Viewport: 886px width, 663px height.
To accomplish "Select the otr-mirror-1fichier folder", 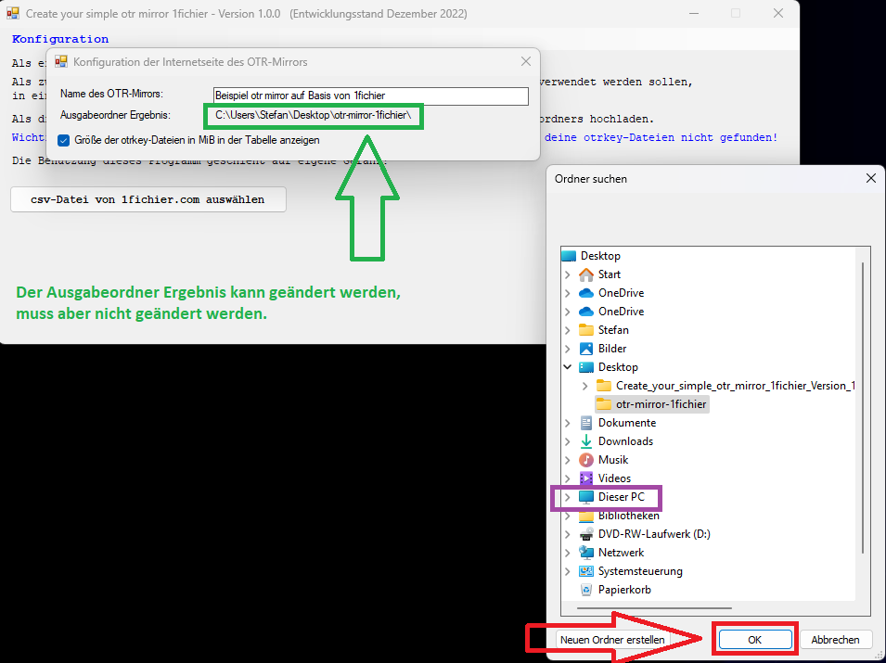I will click(661, 404).
